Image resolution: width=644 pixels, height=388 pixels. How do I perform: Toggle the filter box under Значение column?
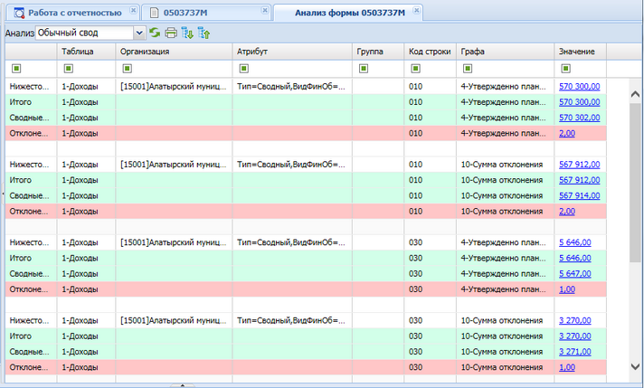[x=566, y=69]
